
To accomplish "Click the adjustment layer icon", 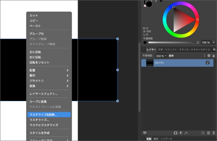I will click(181, 133).
